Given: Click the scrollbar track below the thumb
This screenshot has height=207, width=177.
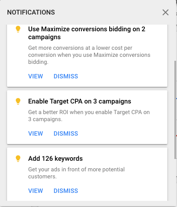Looking at the screenshot, I should point(175,180).
